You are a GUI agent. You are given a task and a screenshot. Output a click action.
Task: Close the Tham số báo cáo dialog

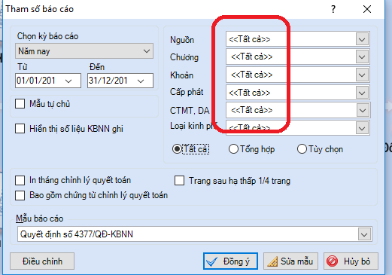coord(367,9)
